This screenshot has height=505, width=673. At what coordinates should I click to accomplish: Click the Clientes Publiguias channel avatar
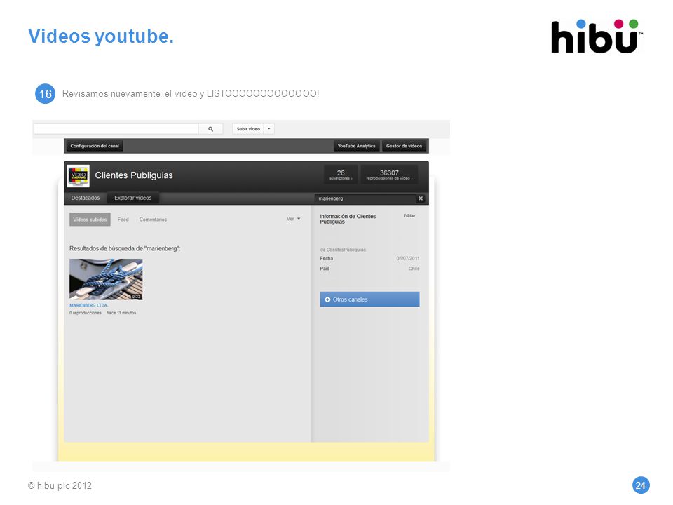pos(78,175)
